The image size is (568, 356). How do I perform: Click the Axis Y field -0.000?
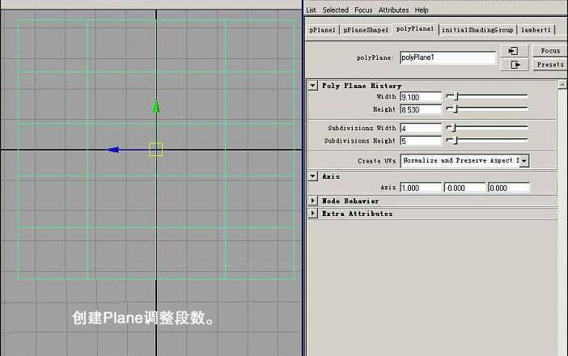[x=465, y=188]
